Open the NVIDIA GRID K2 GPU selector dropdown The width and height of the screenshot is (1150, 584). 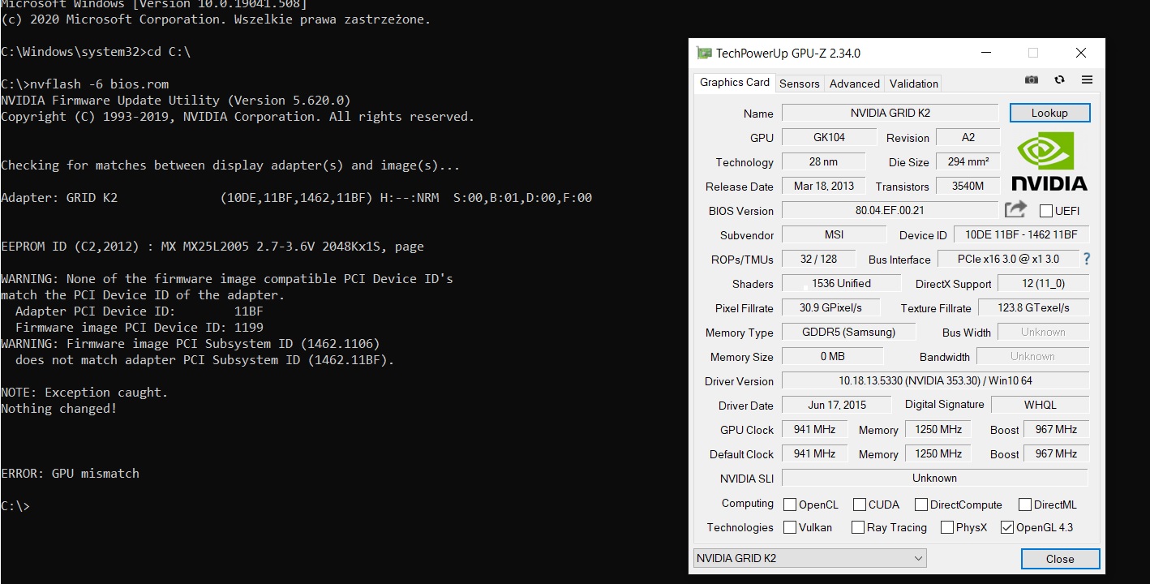coord(810,558)
